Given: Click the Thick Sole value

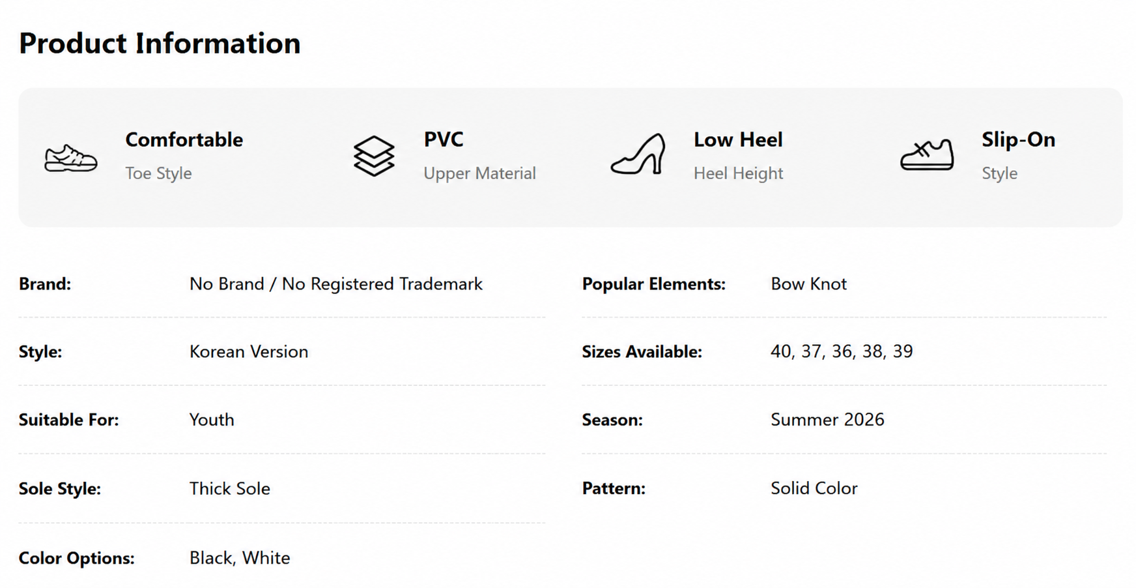Looking at the screenshot, I should 230,489.
